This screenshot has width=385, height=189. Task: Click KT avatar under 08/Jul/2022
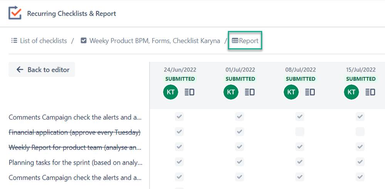(291, 92)
